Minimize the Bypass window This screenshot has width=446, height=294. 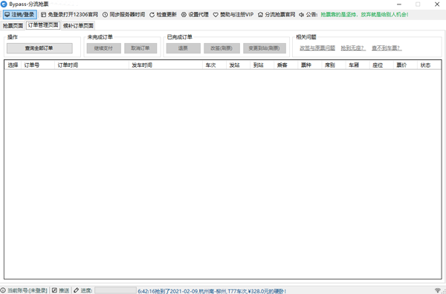pos(399,4)
